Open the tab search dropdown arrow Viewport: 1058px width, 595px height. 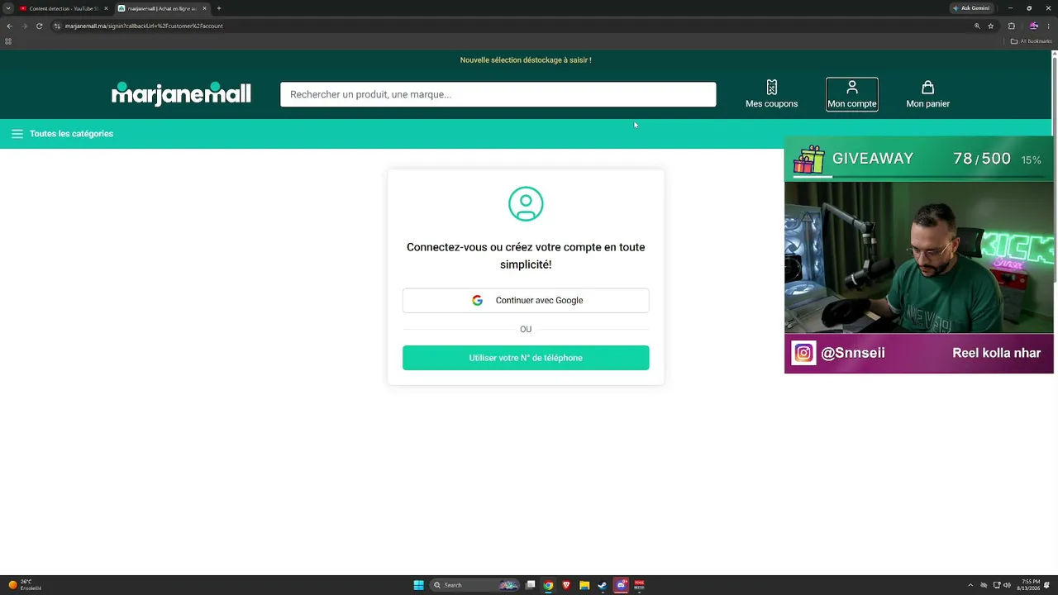[8, 8]
